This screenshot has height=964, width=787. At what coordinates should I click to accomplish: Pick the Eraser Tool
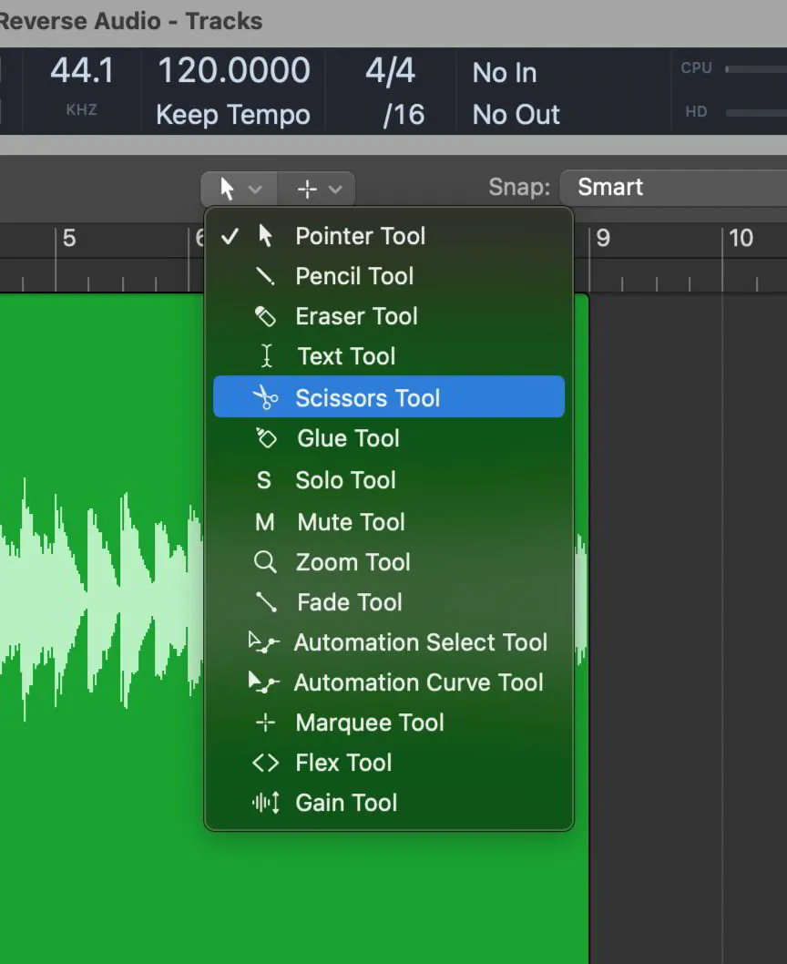click(356, 316)
